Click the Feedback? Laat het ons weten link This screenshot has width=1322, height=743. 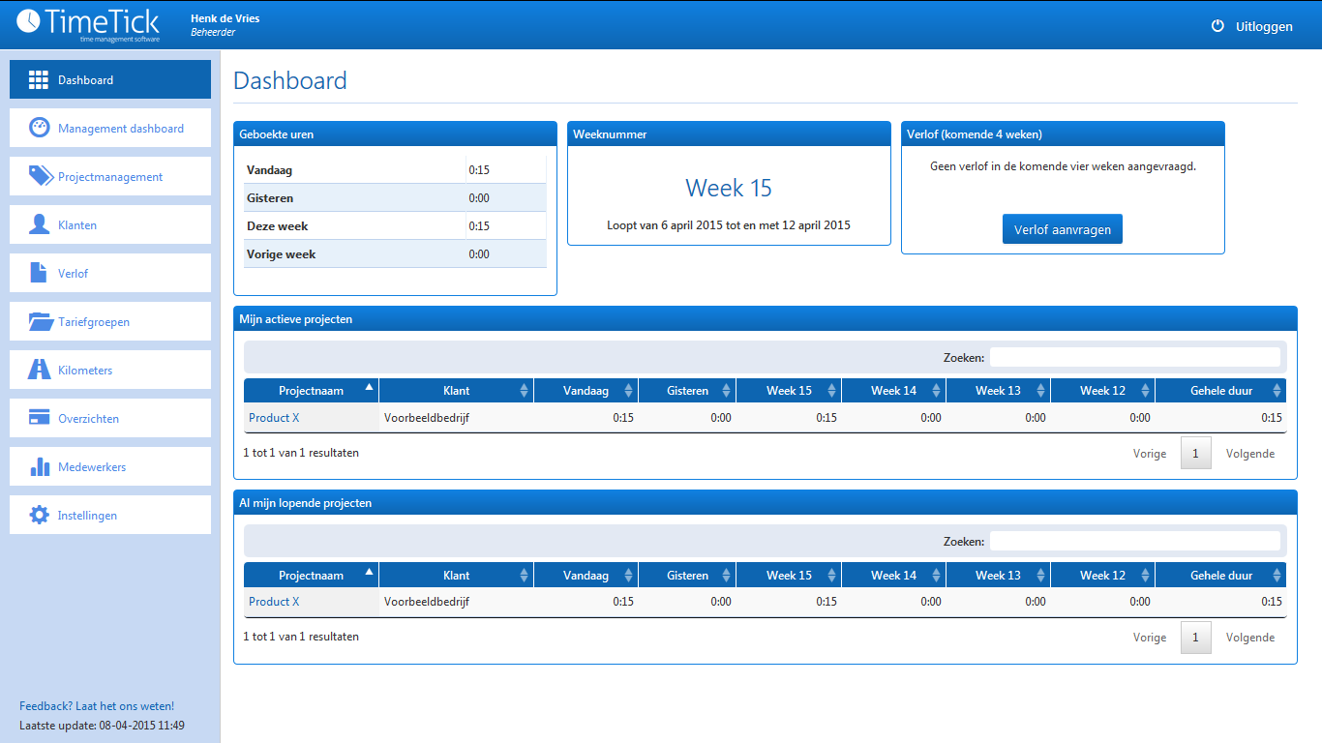97,706
